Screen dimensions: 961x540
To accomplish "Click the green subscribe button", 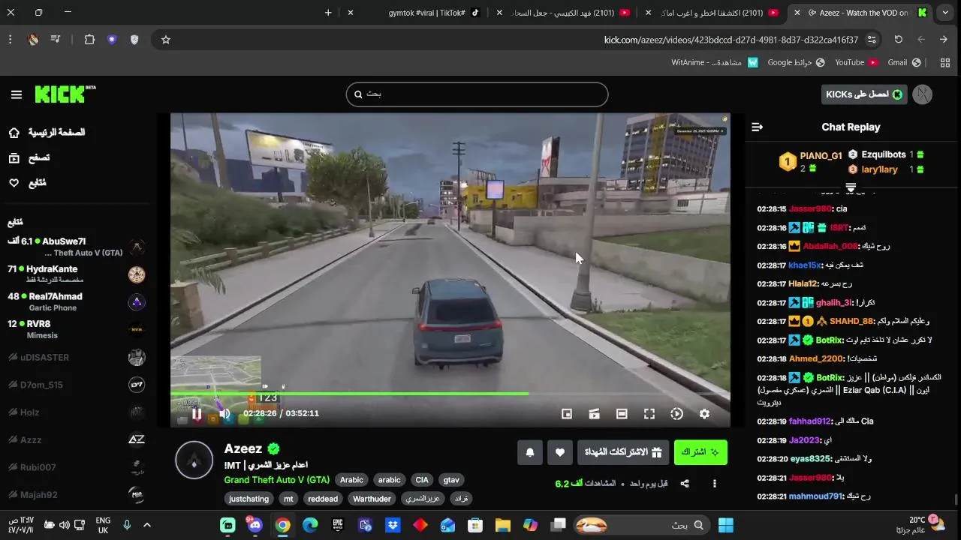I will 700,452.
